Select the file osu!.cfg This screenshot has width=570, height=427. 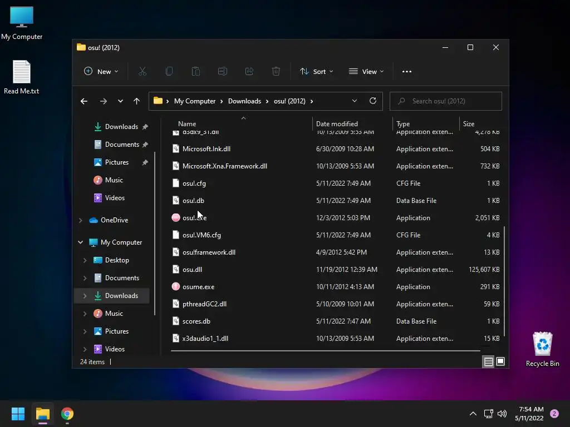[x=194, y=183]
